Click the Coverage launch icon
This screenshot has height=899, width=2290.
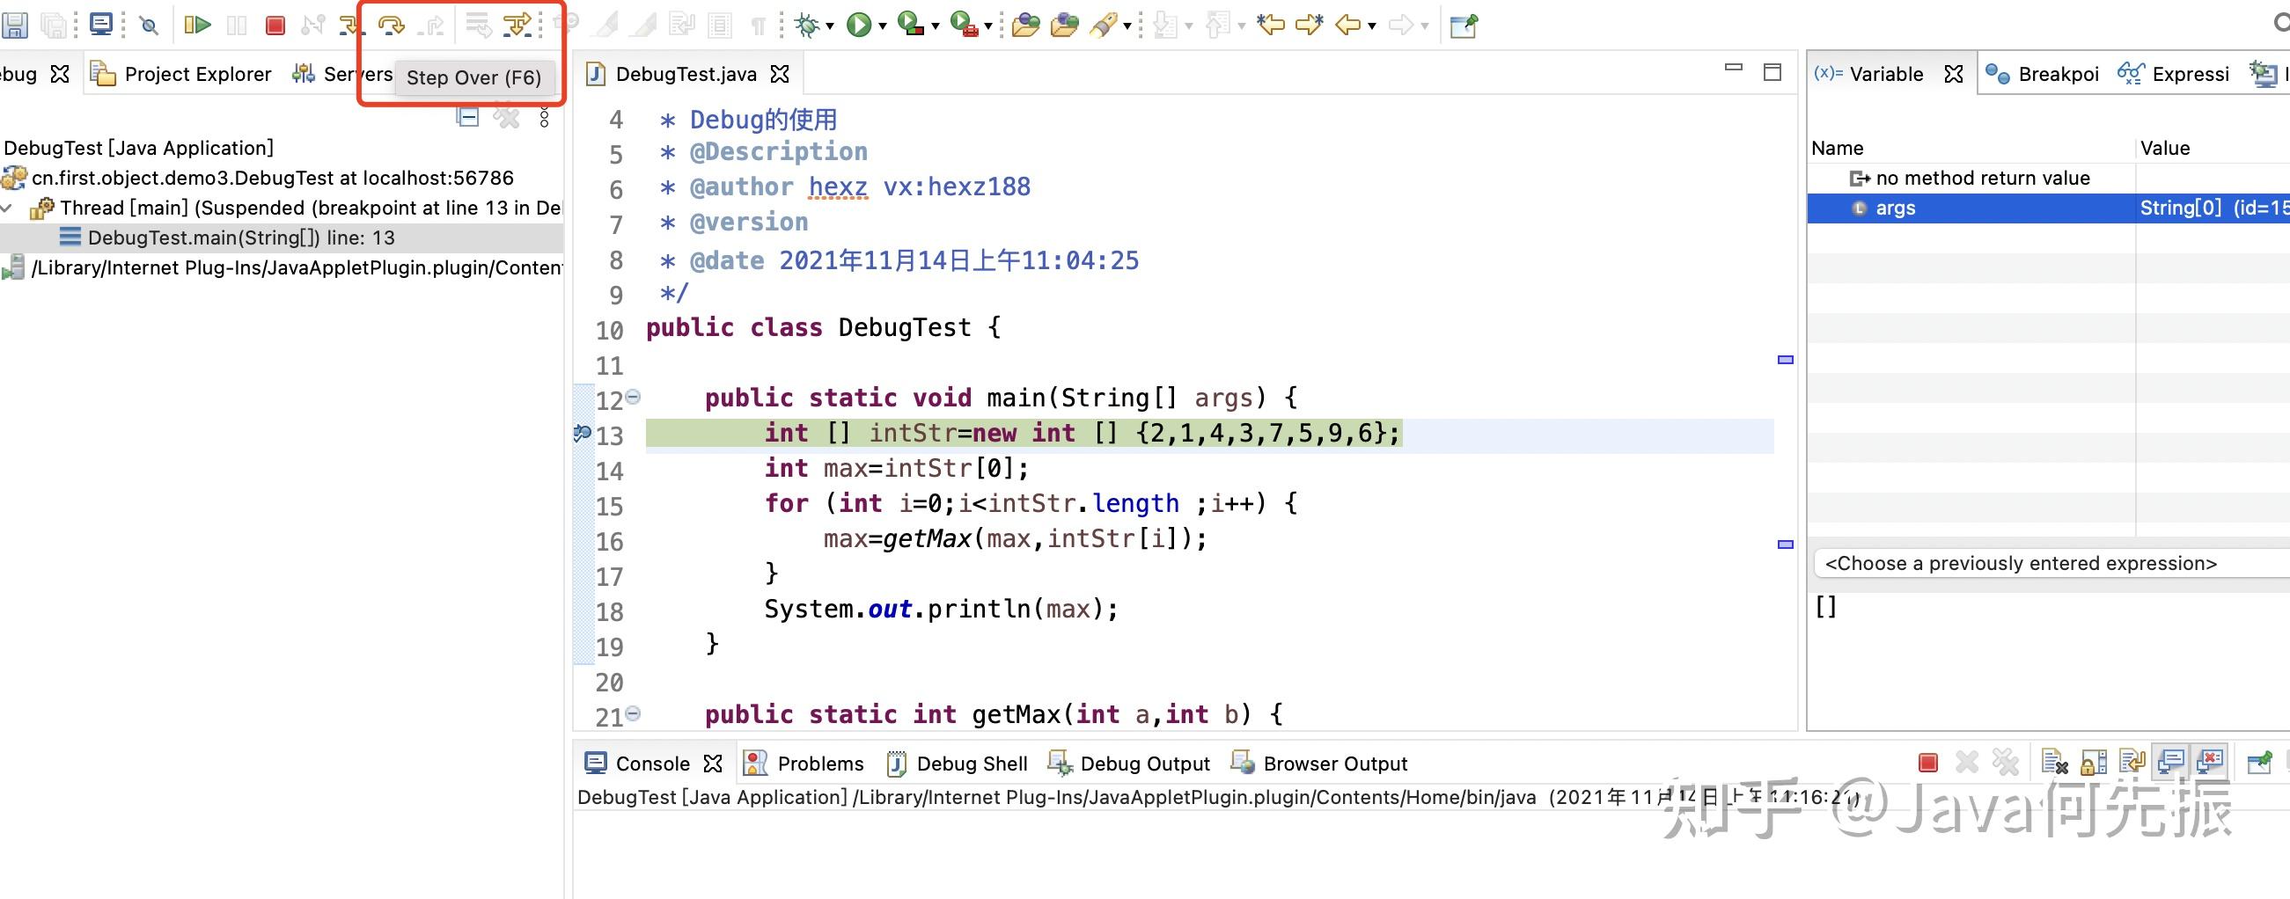(910, 25)
